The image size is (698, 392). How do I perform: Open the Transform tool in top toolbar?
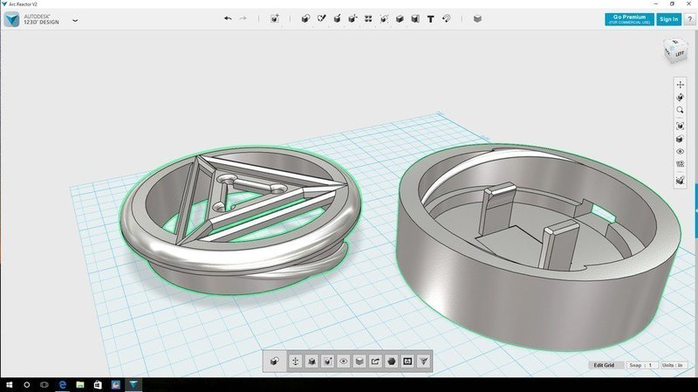pyautogui.click(x=275, y=18)
